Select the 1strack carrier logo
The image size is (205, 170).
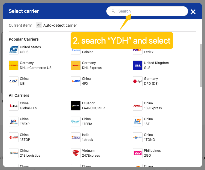point(76,137)
